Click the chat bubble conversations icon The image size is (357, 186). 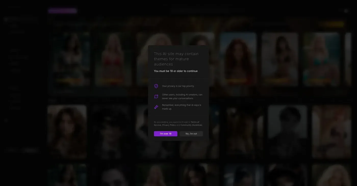[156, 96]
